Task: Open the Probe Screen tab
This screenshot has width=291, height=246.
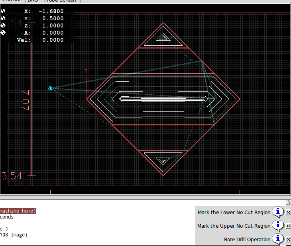Action: pyautogui.click(x=59, y=1)
